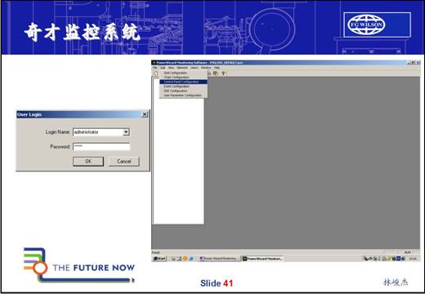Open the Windows Start button
This screenshot has width=425, height=294.
(x=159, y=258)
